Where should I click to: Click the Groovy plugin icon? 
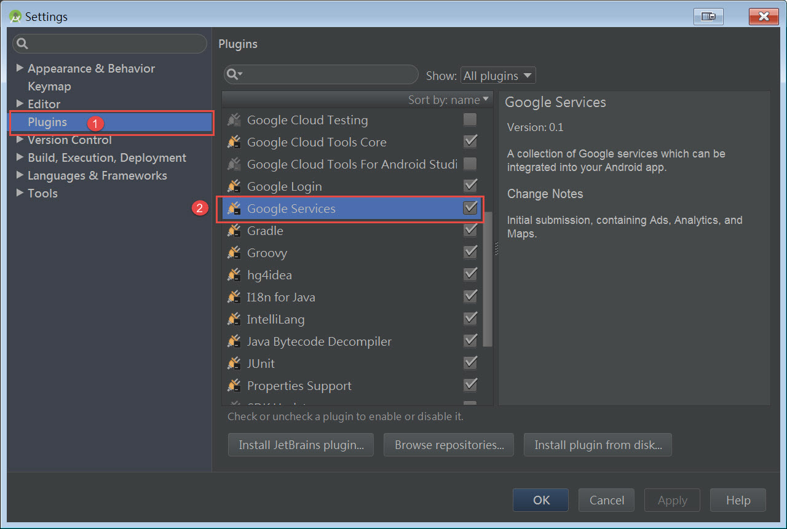tap(234, 253)
